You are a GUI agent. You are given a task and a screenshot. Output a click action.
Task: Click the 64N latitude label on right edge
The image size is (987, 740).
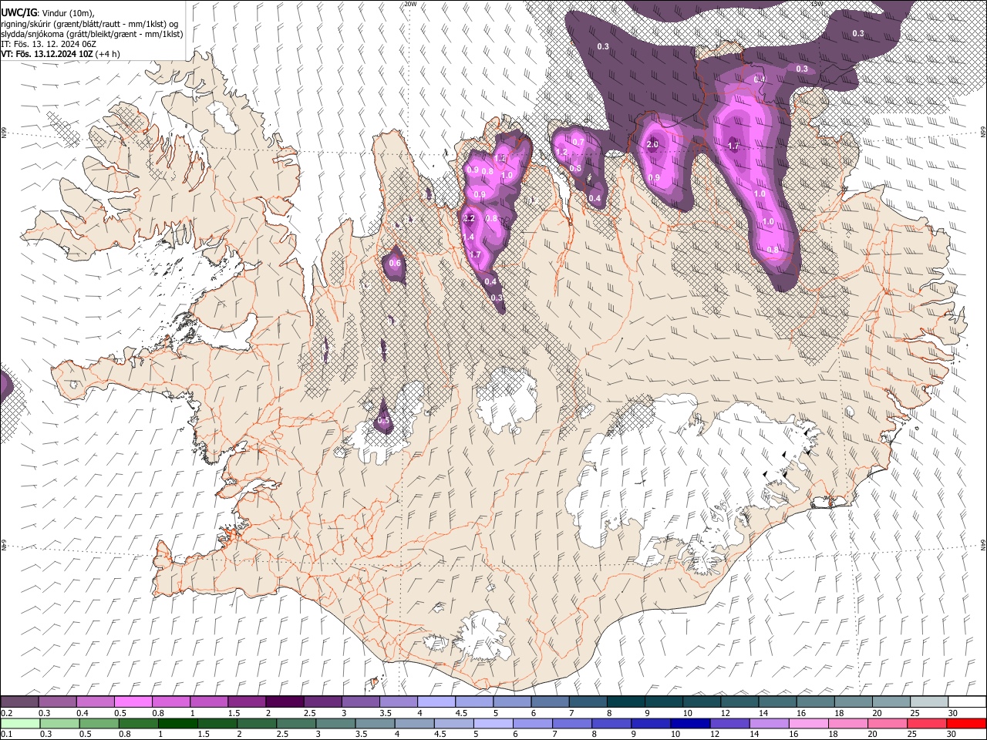983,544
